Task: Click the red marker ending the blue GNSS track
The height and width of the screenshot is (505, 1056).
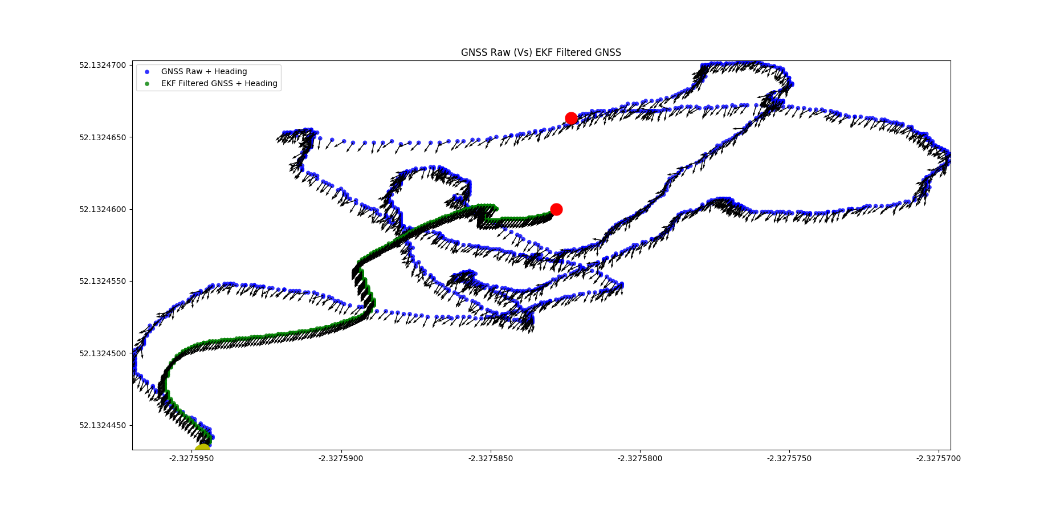Action: pos(571,119)
